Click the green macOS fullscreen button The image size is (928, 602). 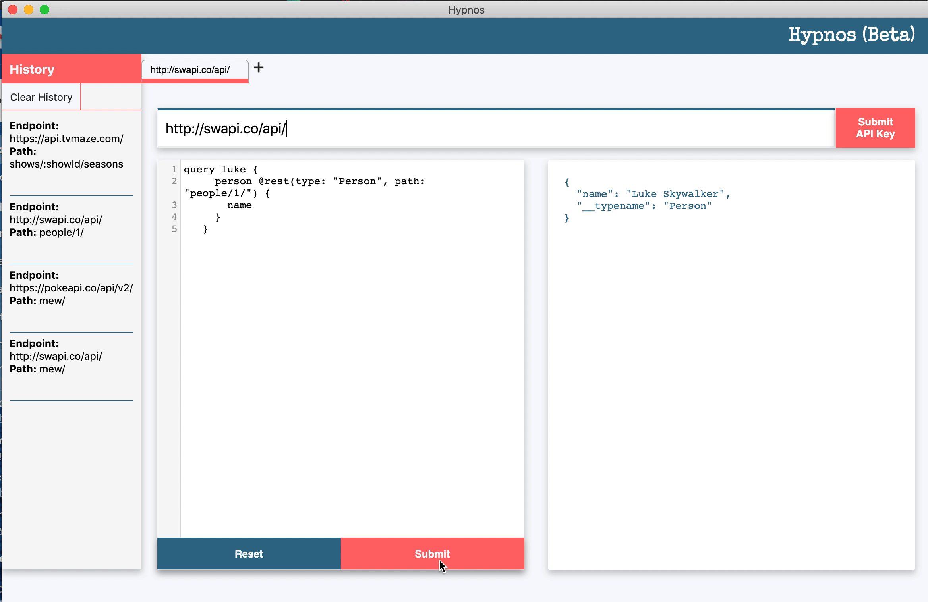point(44,10)
